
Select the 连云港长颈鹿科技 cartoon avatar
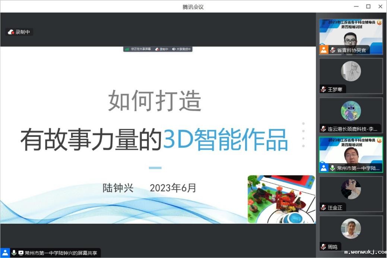350,111
